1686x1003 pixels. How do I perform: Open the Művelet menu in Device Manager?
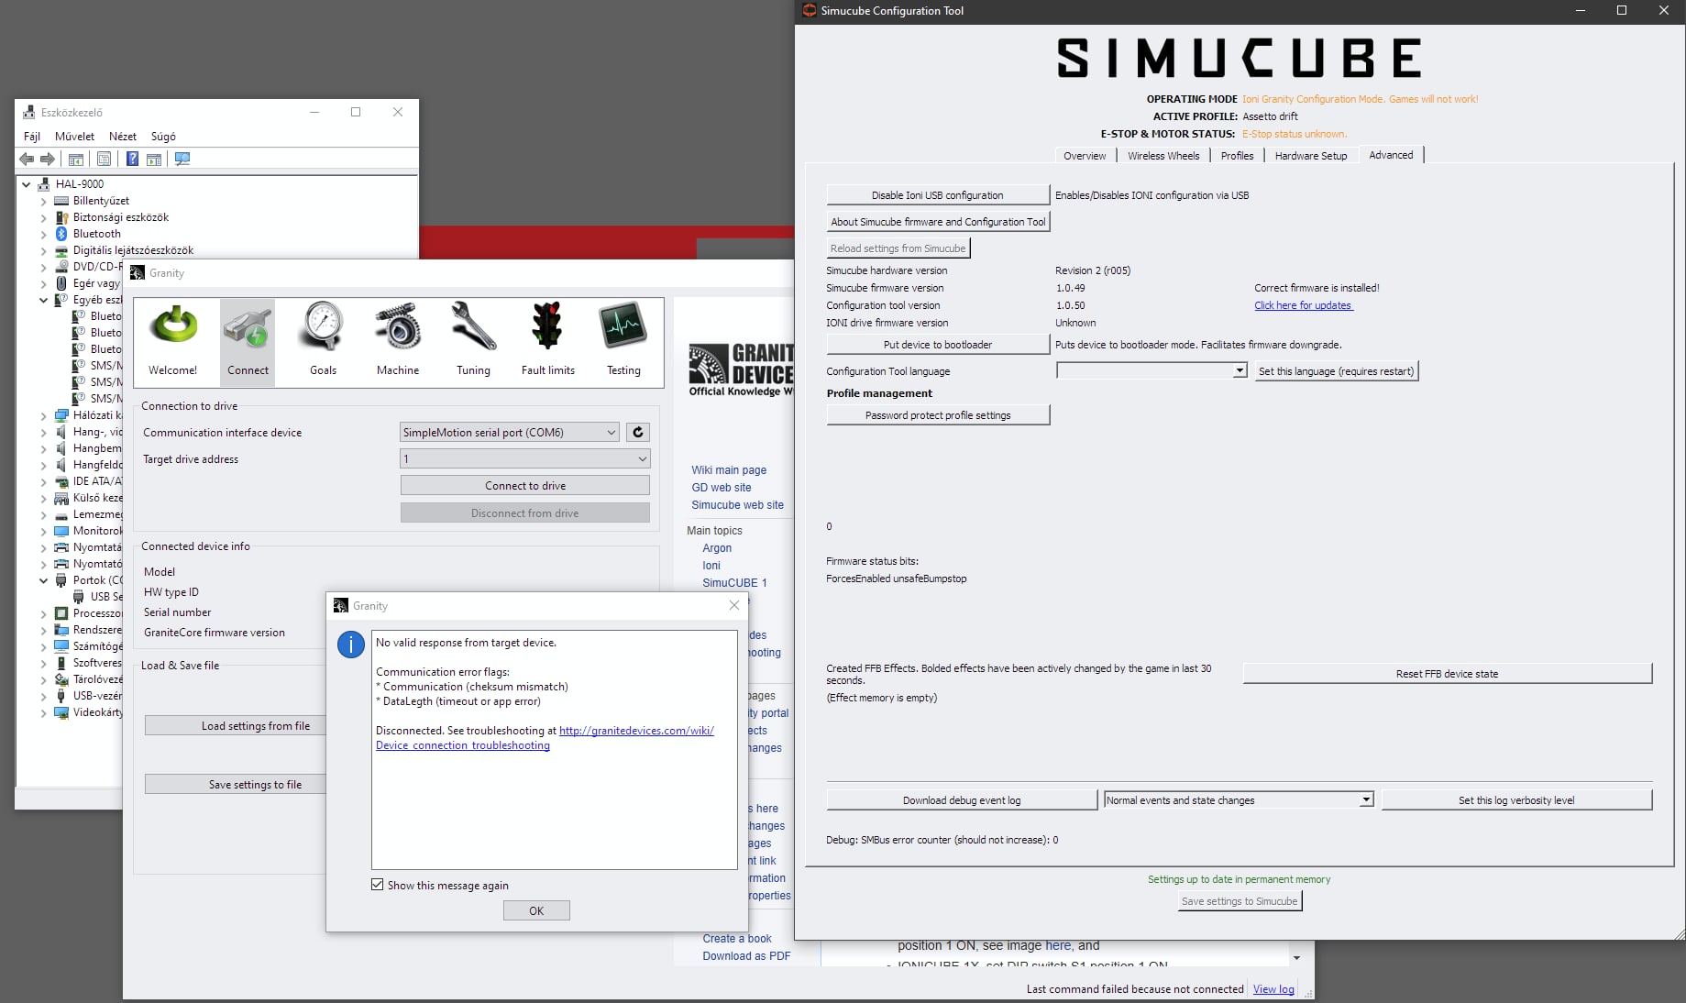[x=74, y=136]
